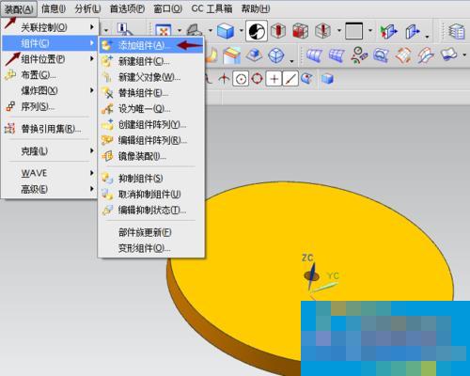
Task: Open the 帮助(H) menu
Action: coord(256,8)
